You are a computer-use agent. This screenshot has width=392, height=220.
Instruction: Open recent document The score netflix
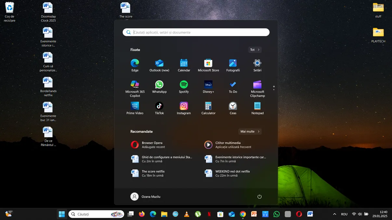[153, 173]
